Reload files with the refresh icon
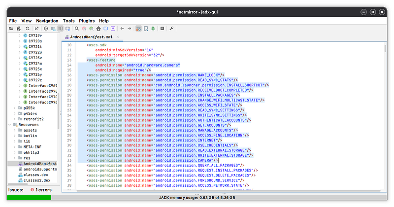This screenshot has height=207, width=394. click(28, 29)
